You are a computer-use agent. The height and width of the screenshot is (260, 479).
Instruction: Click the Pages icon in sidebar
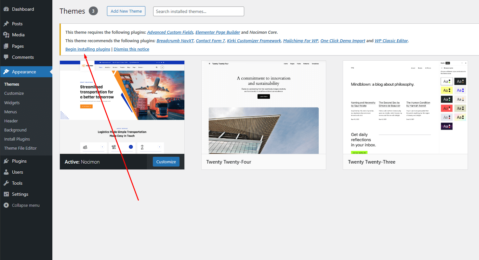coord(6,46)
